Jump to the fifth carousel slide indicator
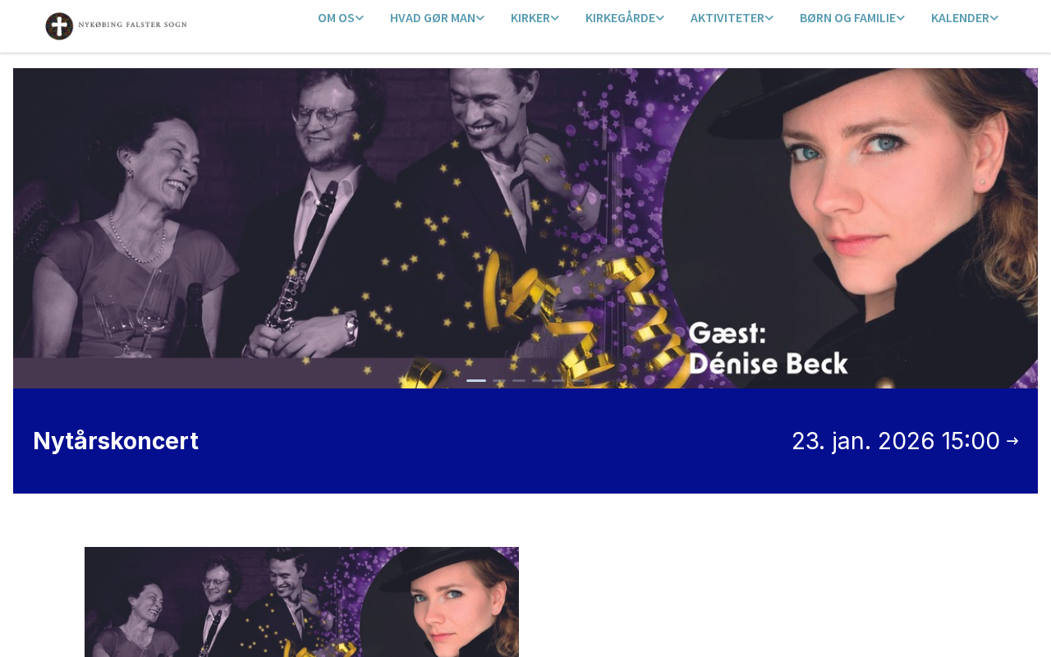Image resolution: width=1051 pixels, height=657 pixels. [x=558, y=380]
